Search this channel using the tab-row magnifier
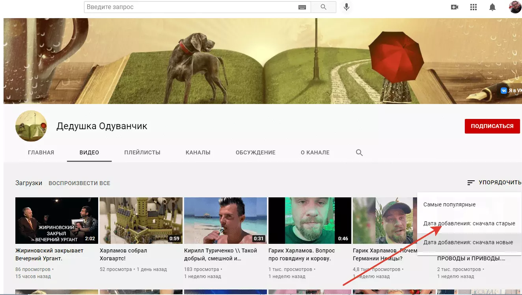 359,152
